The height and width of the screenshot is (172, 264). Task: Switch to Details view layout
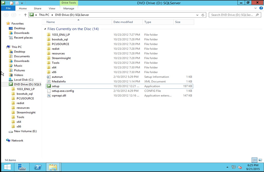pyautogui.click(x=254, y=160)
